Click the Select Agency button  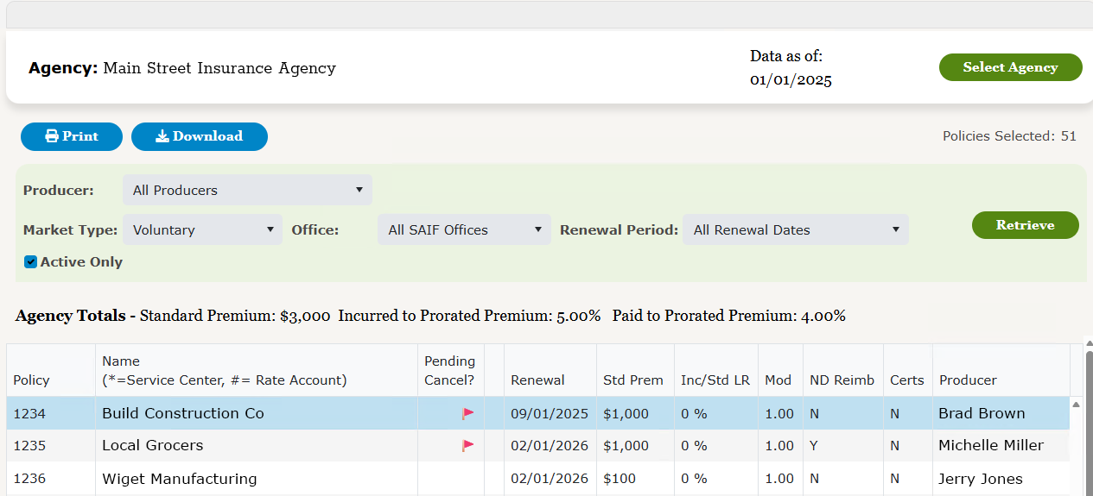(1010, 67)
